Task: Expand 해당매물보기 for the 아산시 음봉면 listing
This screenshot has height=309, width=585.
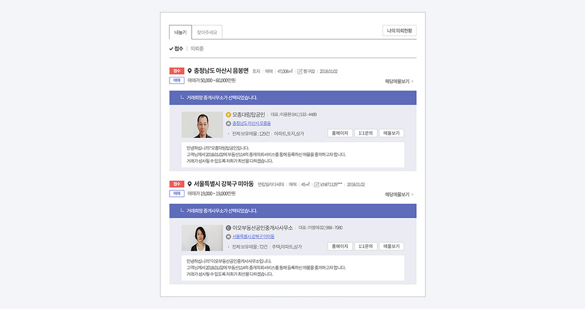Action: pos(399,81)
